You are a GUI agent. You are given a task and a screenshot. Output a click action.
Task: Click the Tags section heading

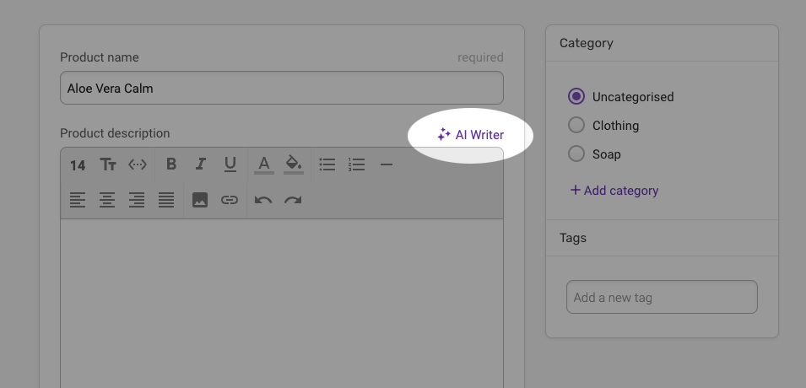572,238
